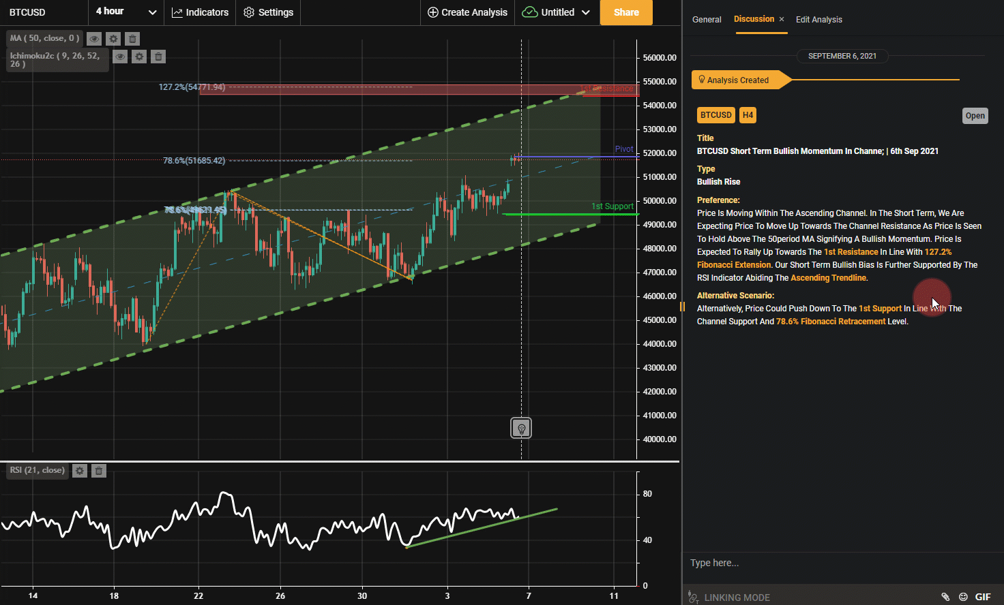Screen dimensions: 1004x605
Task: Open the Untitled save dropdown
Action: click(x=556, y=12)
